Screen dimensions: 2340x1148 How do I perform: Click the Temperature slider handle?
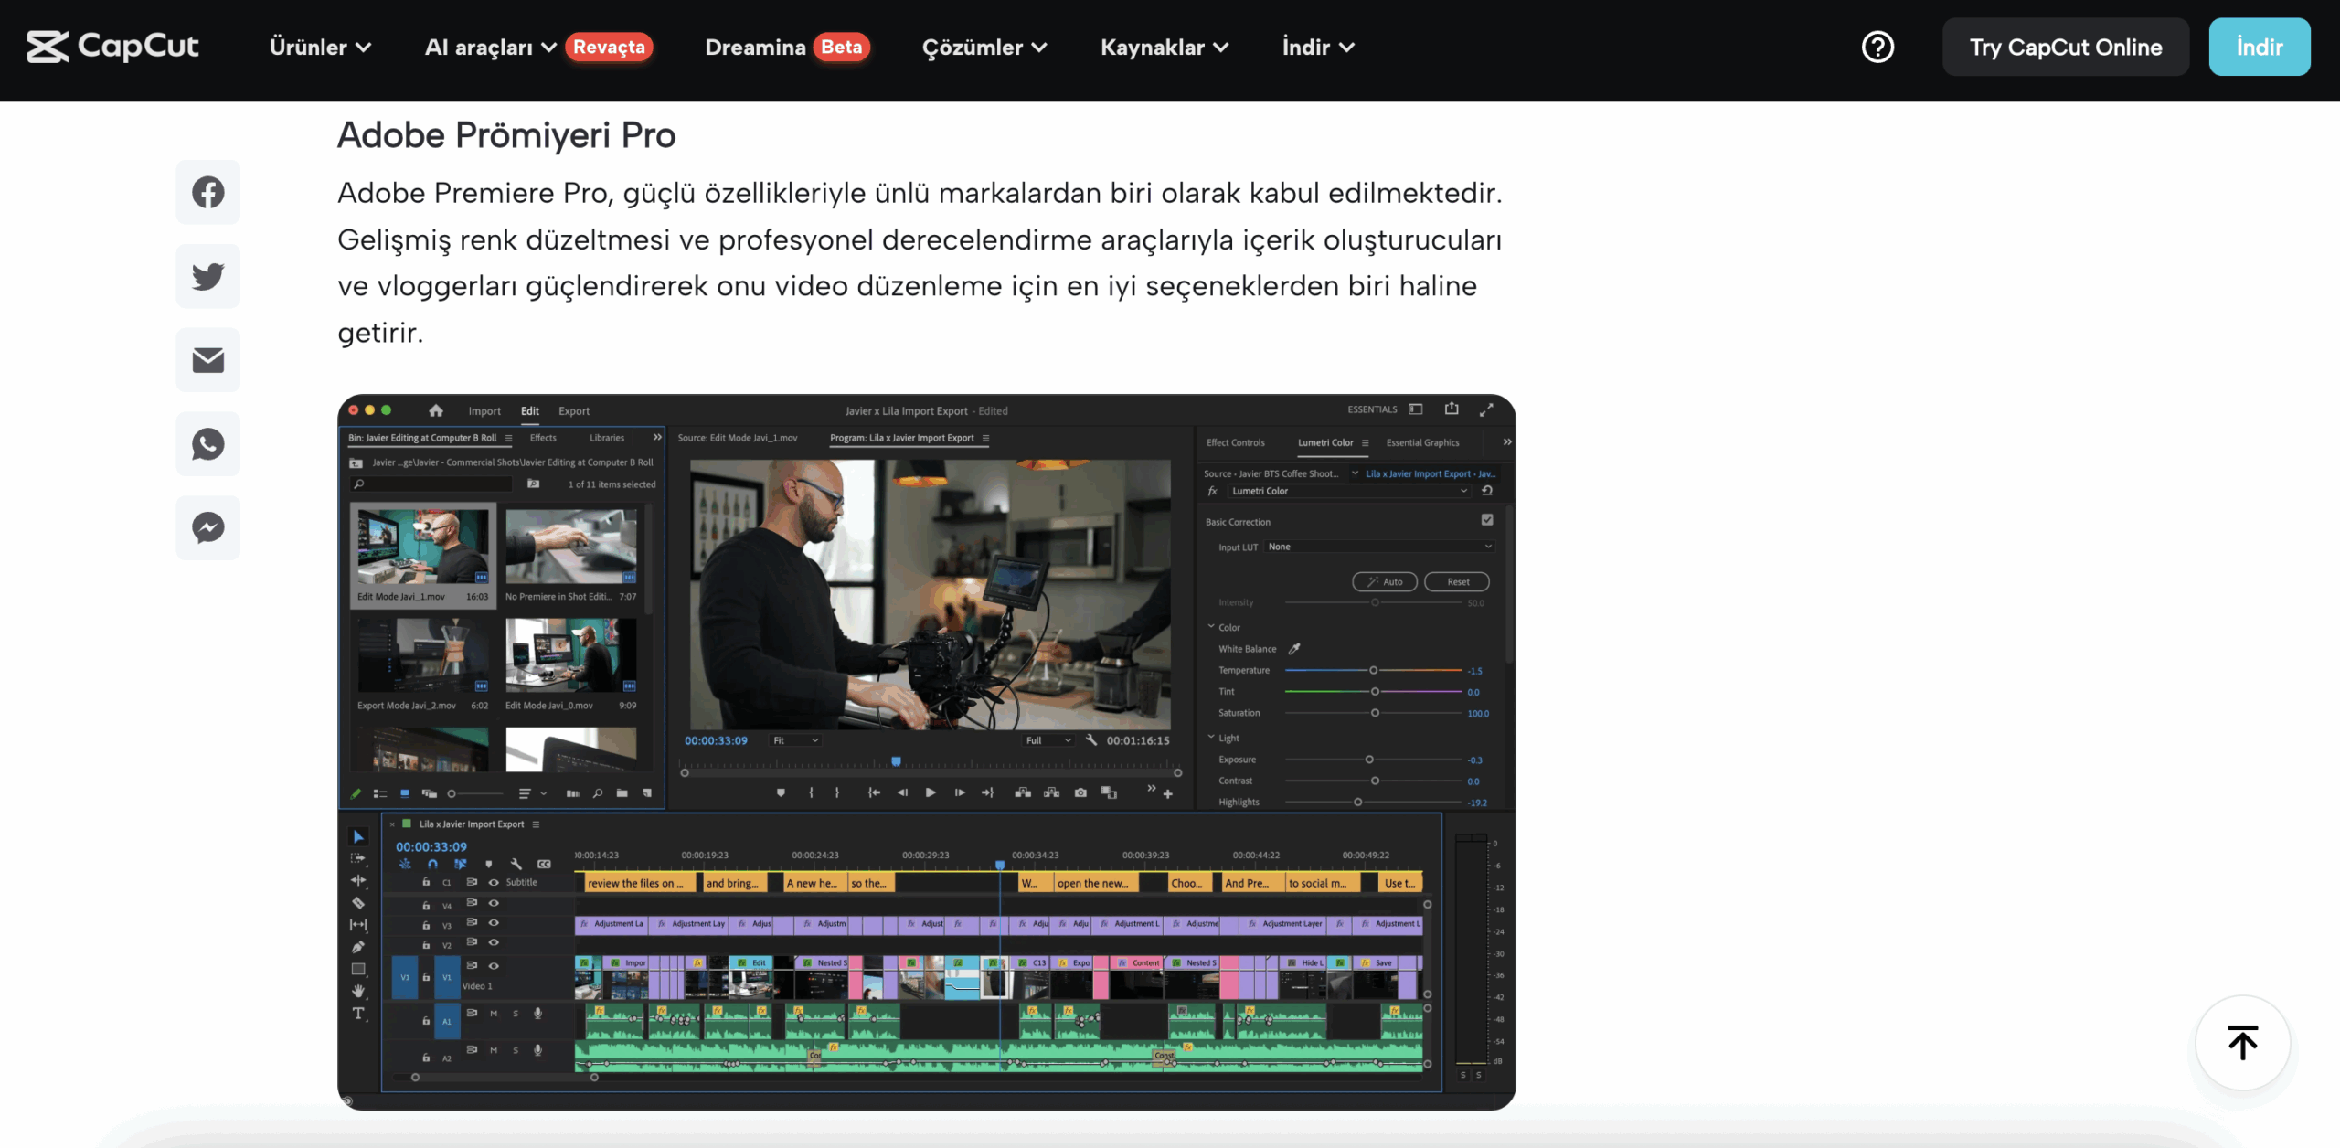tap(1373, 670)
